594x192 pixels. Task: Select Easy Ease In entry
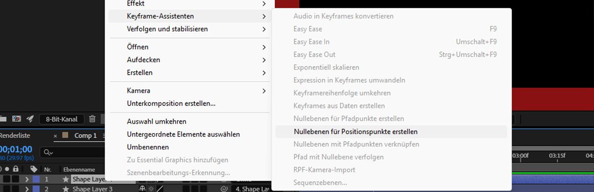[391, 42]
